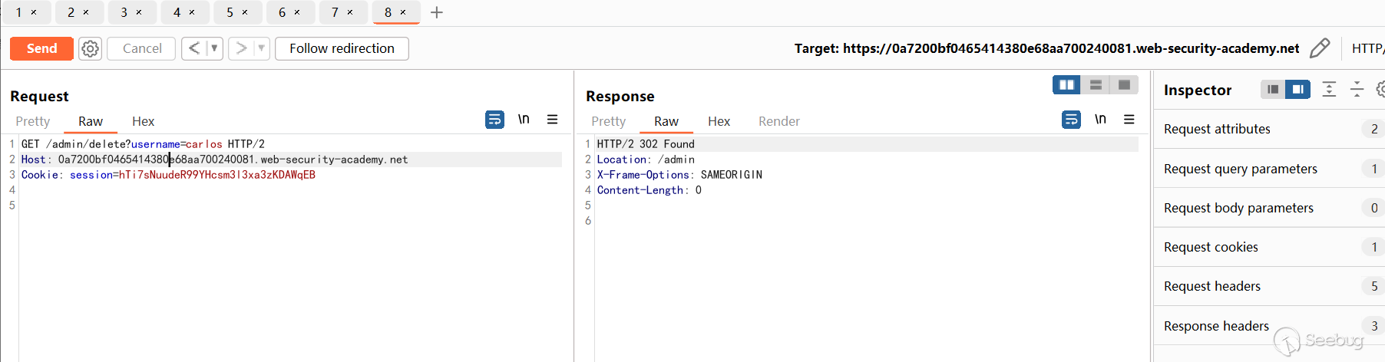Toggle non-printable characters in the Request panel
The width and height of the screenshot is (1385, 362).
524,120
